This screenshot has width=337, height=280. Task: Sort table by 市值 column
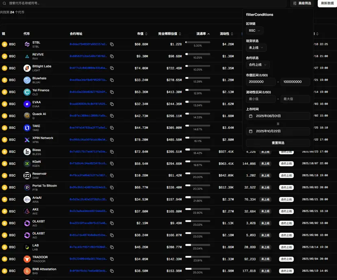point(142,34)
